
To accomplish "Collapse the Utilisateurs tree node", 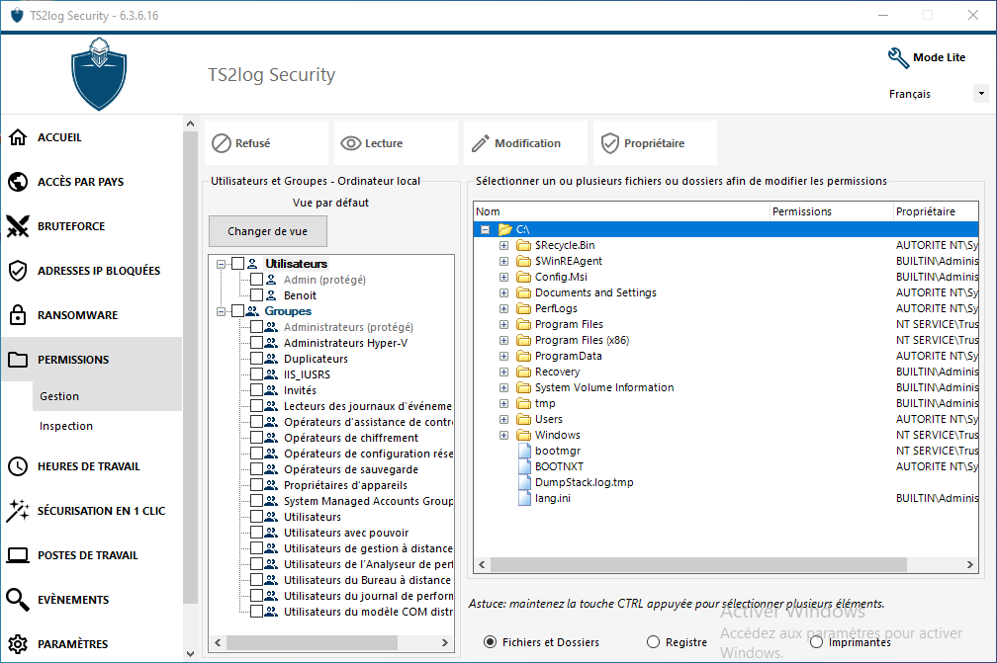I will [x=221, y=264].
